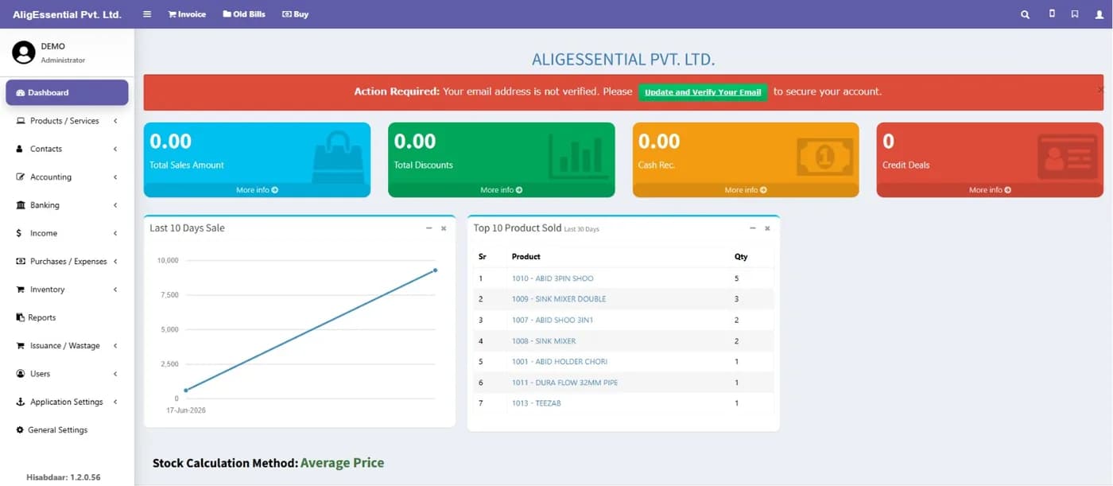Screen dimensions: 1113x486
Task: Click the gear icon beside General Settings
Action: (20, 430)
